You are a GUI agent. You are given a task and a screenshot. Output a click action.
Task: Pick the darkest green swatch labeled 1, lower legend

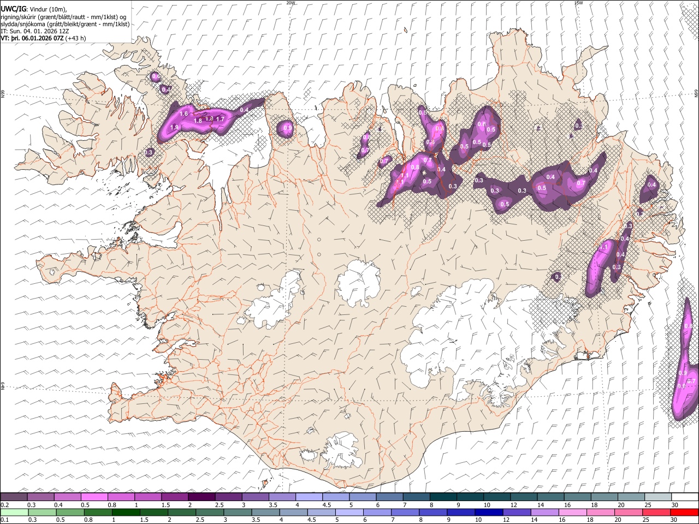pyautogui.click(x=126, y=512)
